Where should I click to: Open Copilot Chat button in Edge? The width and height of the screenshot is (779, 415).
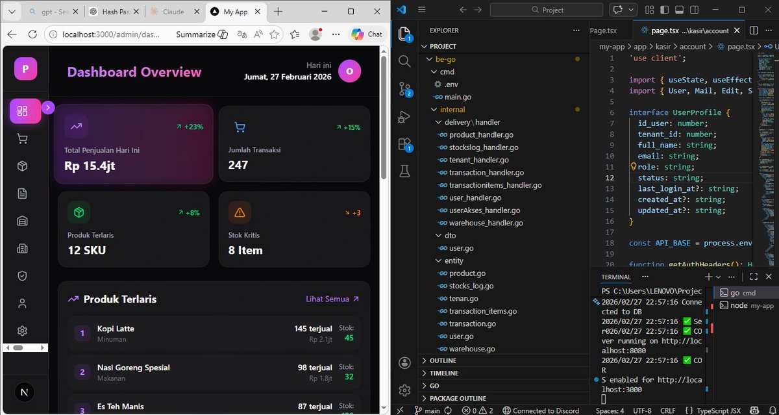point(367,34)
